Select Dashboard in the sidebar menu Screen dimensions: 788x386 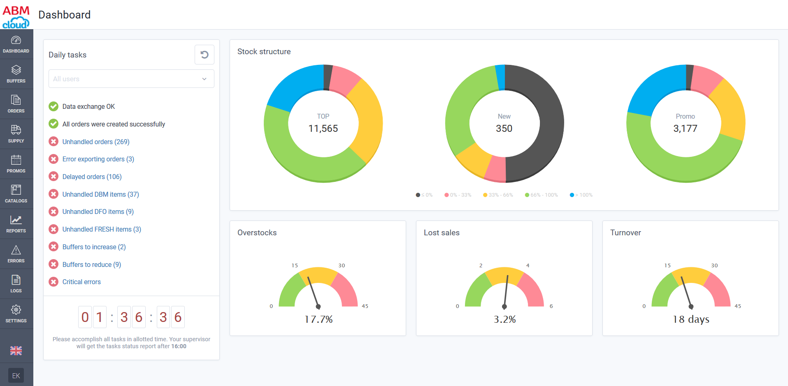pyautogui.click(x=16, y=44)
